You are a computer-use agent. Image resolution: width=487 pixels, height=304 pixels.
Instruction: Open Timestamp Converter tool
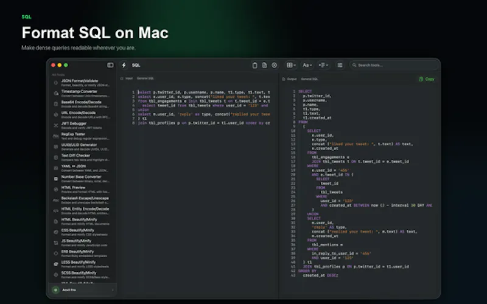click(x=83, y=94)
